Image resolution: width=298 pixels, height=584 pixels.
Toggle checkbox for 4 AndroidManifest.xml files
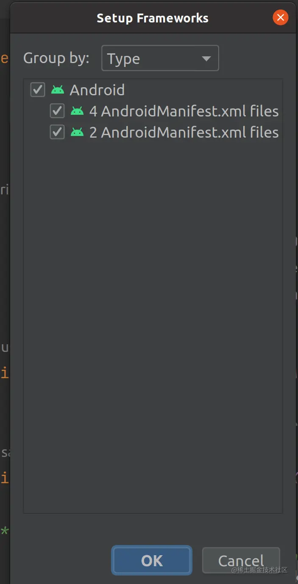click(57, 111)
